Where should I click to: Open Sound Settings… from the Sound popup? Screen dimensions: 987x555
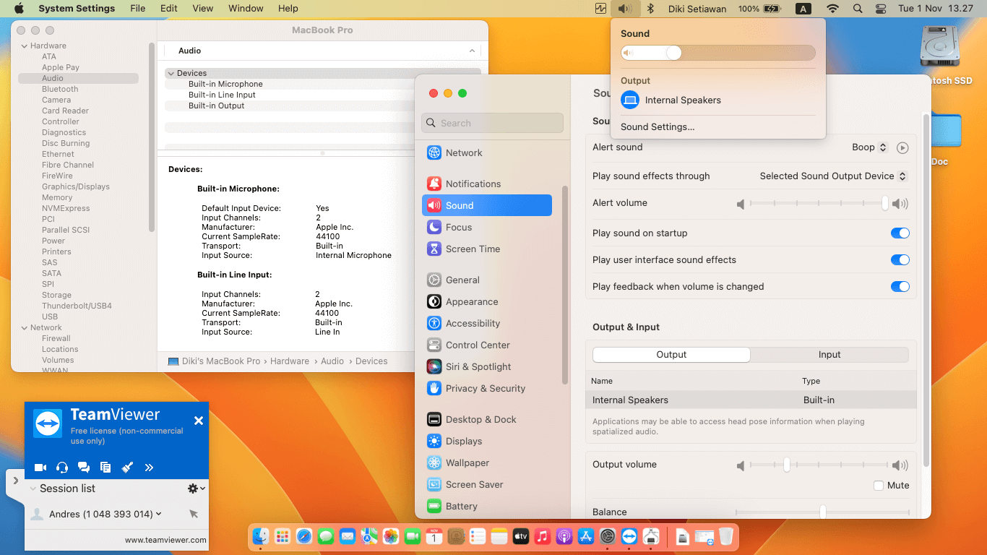[x=658, y=126]
